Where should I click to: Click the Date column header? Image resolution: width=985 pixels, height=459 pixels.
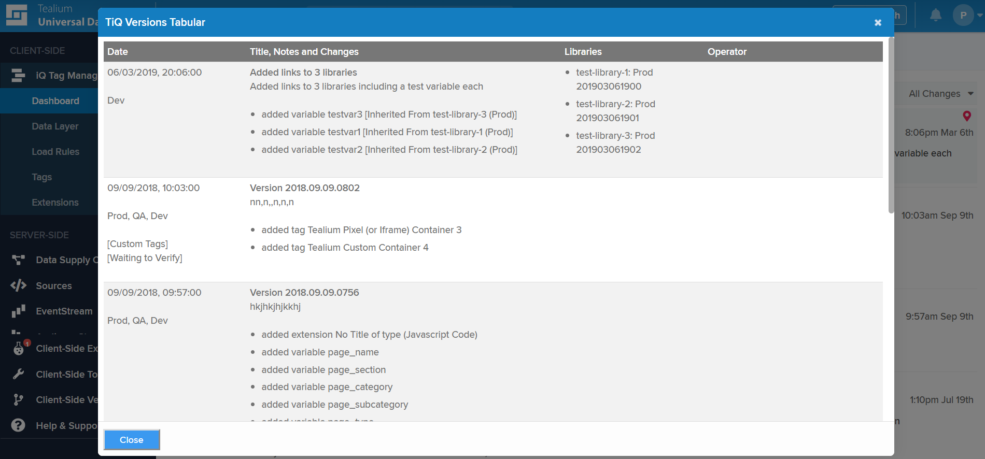(x=118, y=52)
